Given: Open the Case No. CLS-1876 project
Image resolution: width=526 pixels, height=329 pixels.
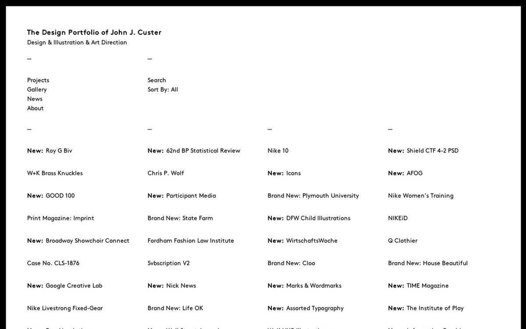Looking at the screenshot, I should click(x=53, y=263).
